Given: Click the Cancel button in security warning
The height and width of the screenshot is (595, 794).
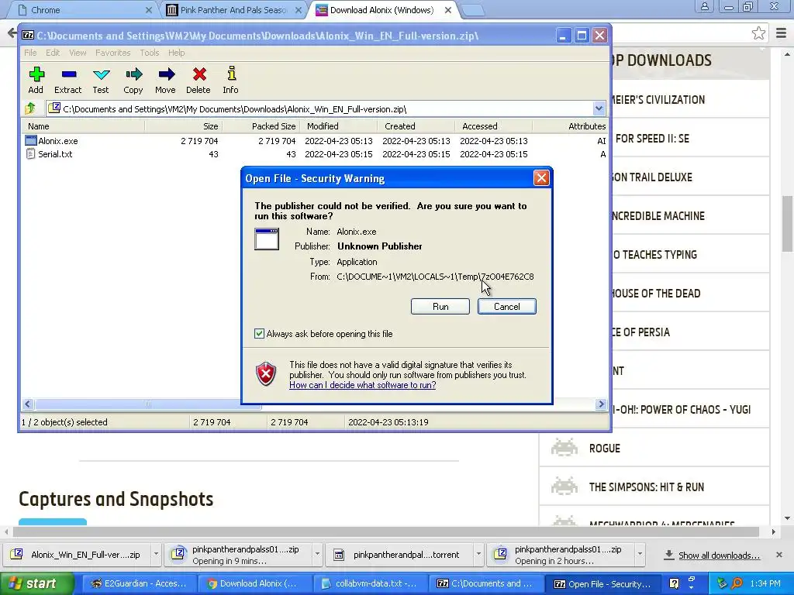Looking at the screenshot, I should (x=507, y=307).
